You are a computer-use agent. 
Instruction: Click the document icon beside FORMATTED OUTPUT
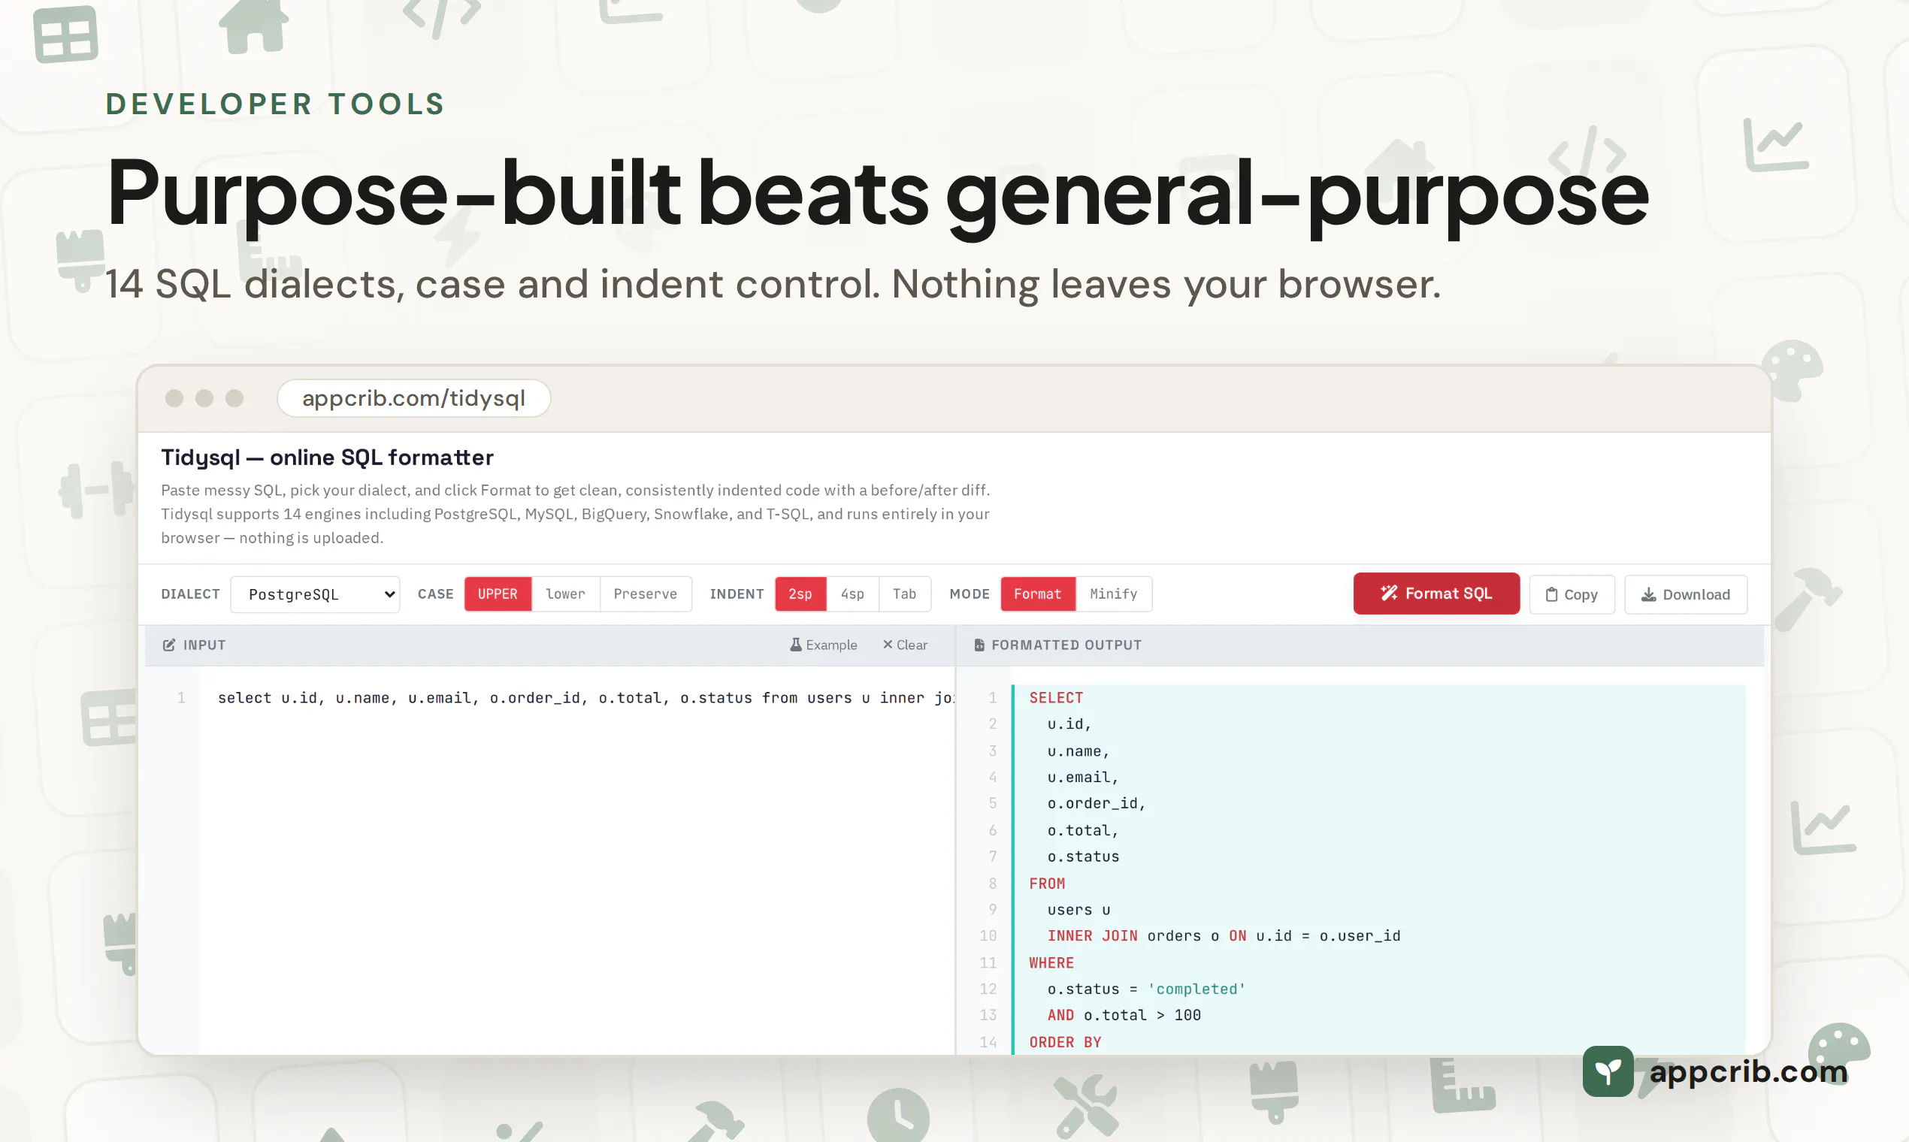click(x=979, y=645)
